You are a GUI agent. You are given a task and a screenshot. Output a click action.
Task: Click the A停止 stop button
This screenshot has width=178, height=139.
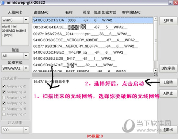168,94
